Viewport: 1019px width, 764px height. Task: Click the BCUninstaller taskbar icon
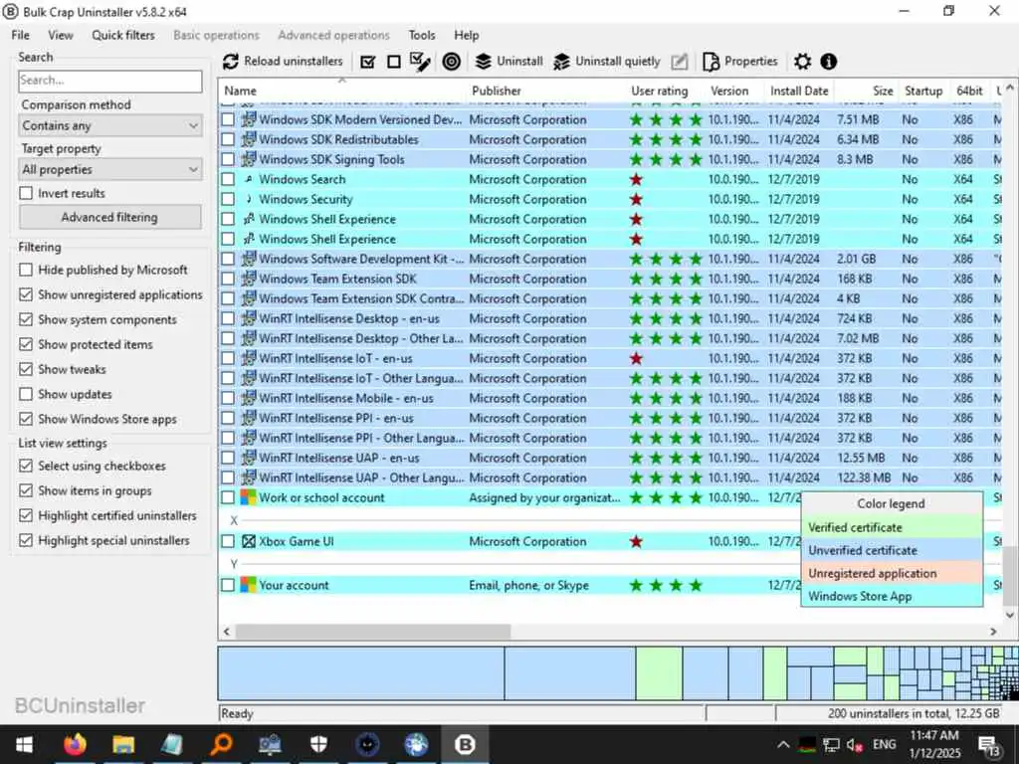click(465, 744)
